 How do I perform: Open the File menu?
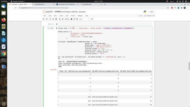(x=45, y=16)
